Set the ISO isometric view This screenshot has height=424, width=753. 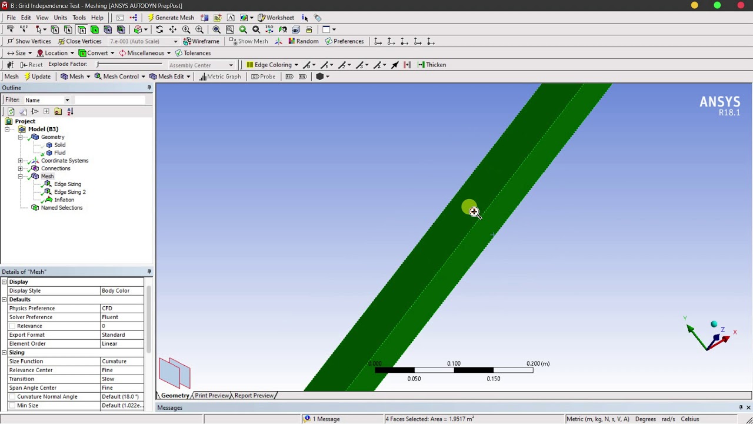[269, 29]
